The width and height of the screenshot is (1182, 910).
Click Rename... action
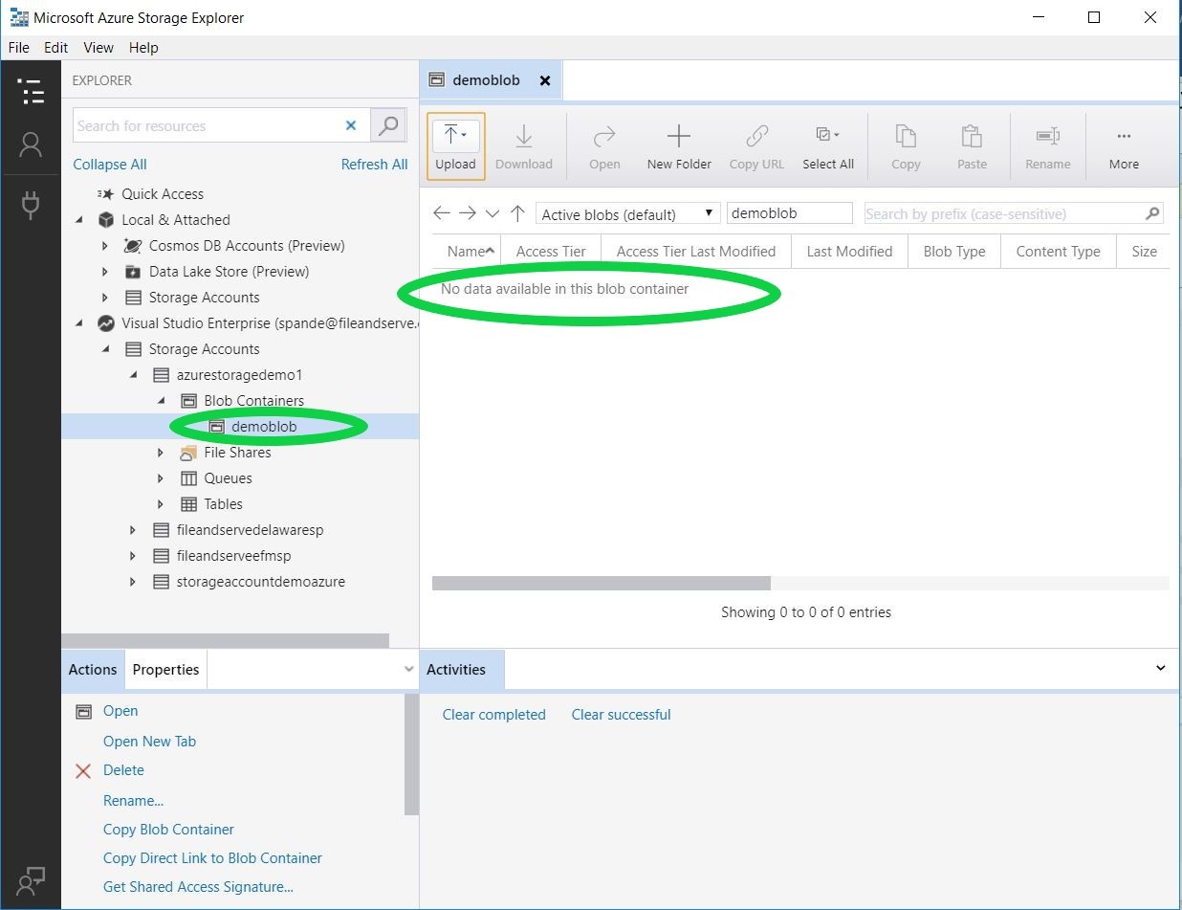pyautogui.click(x=133, y=801)
